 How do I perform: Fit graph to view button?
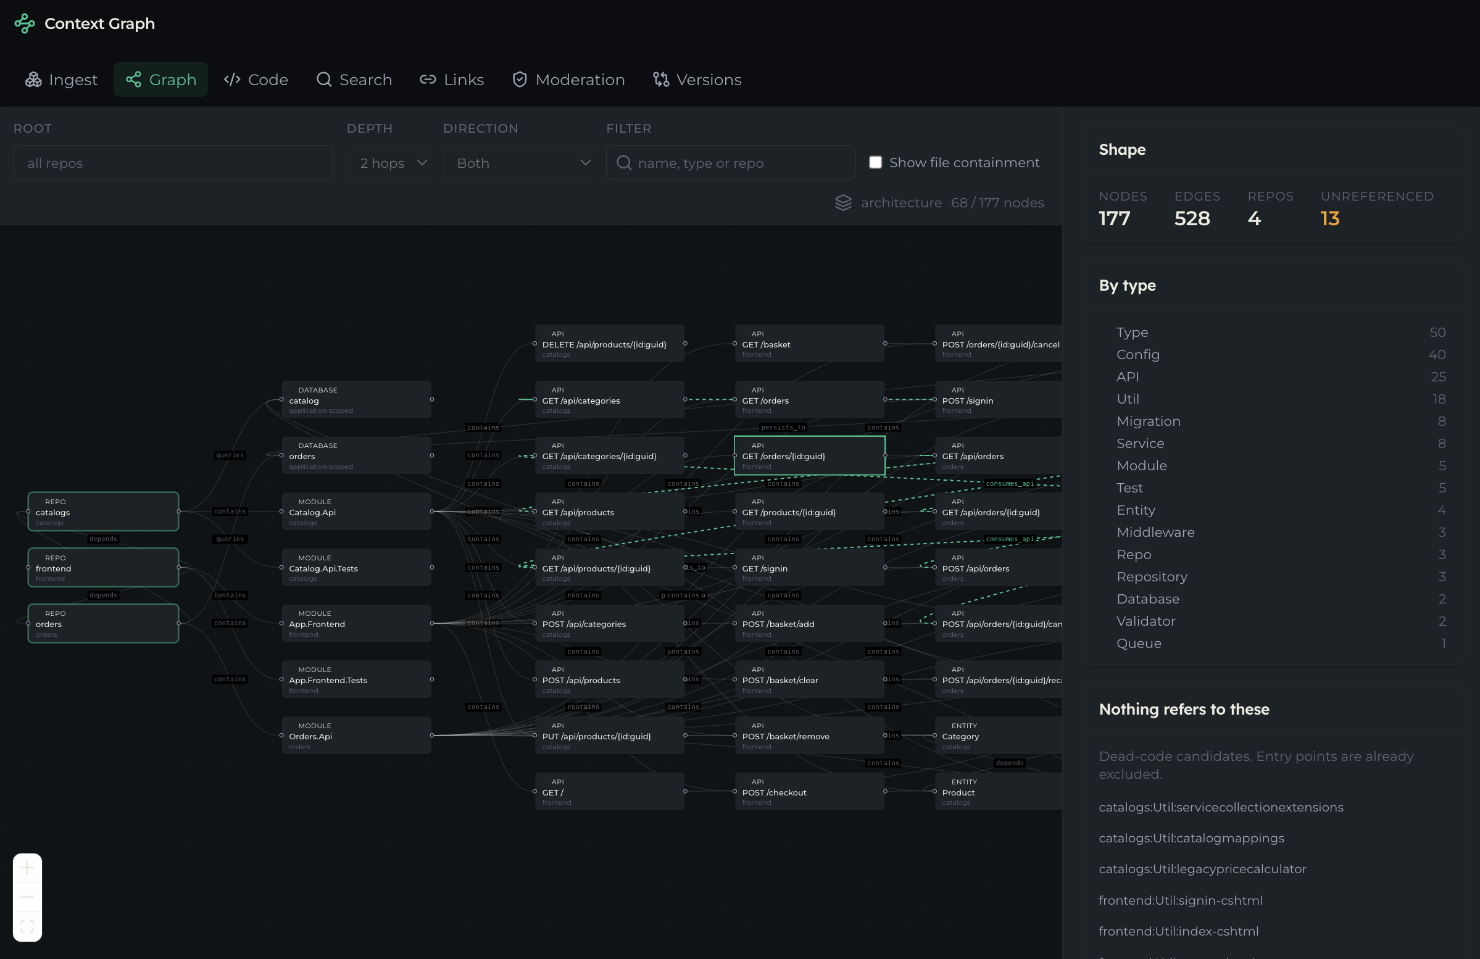[27, 927]
